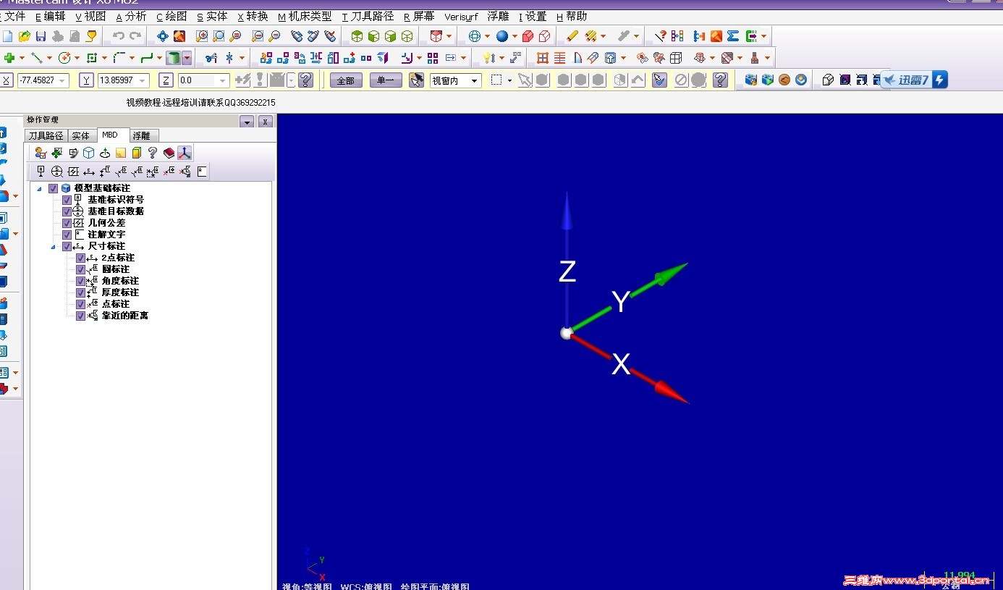Screen dimensions: 1003x590
Task: Click the 全部 selection button
Action: (x=346, y=80)
